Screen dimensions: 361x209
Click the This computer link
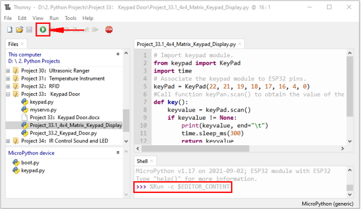point(25,55)
